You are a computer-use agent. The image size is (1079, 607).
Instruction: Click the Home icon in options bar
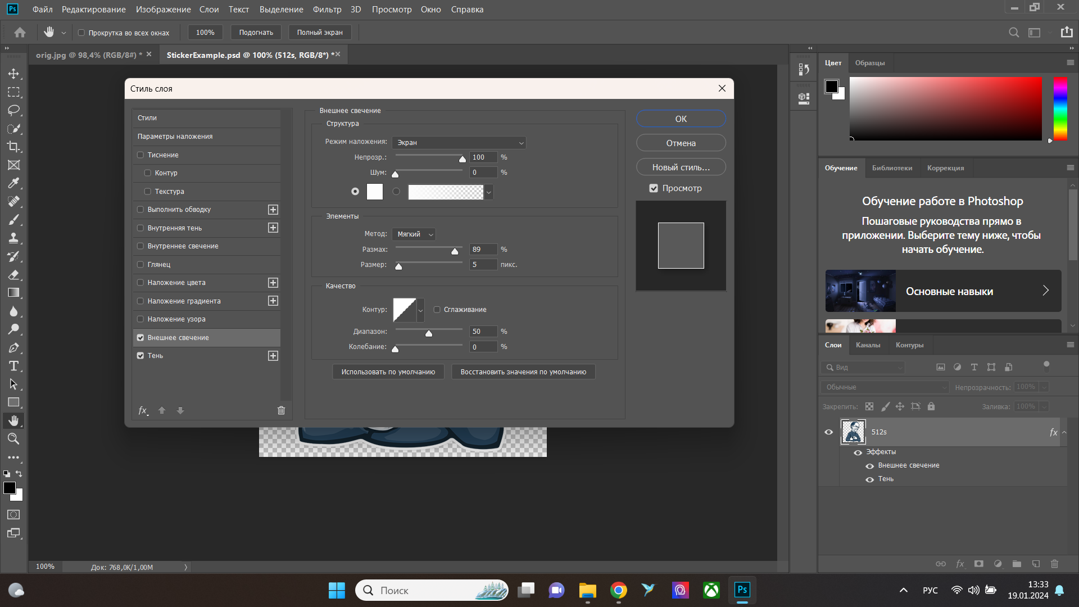pos(20,33)
